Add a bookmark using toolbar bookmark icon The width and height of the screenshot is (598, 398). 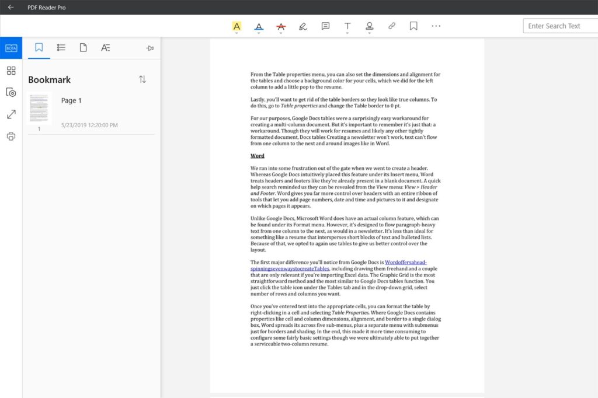point(413,26)
